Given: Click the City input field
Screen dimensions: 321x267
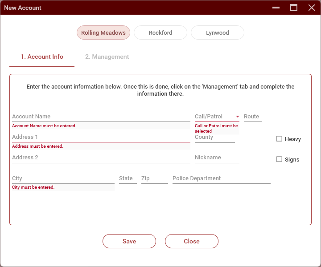Looking at the screenshot, I should click(63, 178).
